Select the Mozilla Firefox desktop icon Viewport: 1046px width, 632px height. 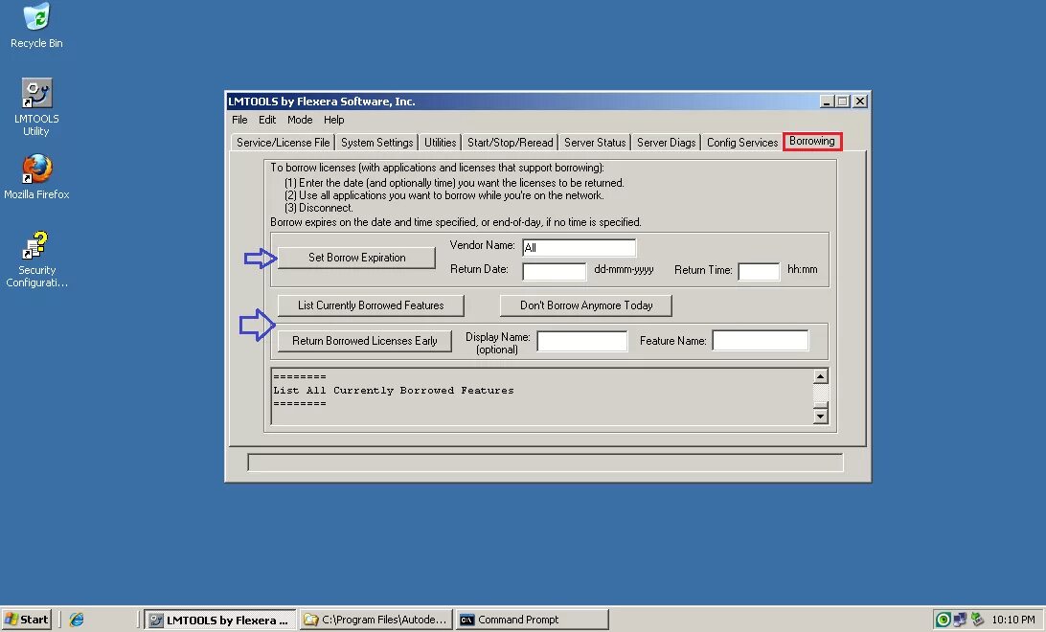(x=36, y=177)
